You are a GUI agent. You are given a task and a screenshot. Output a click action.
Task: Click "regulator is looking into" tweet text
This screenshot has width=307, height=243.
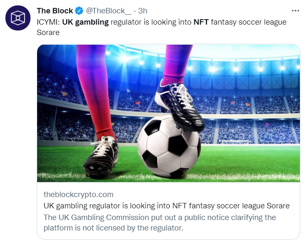151,22
